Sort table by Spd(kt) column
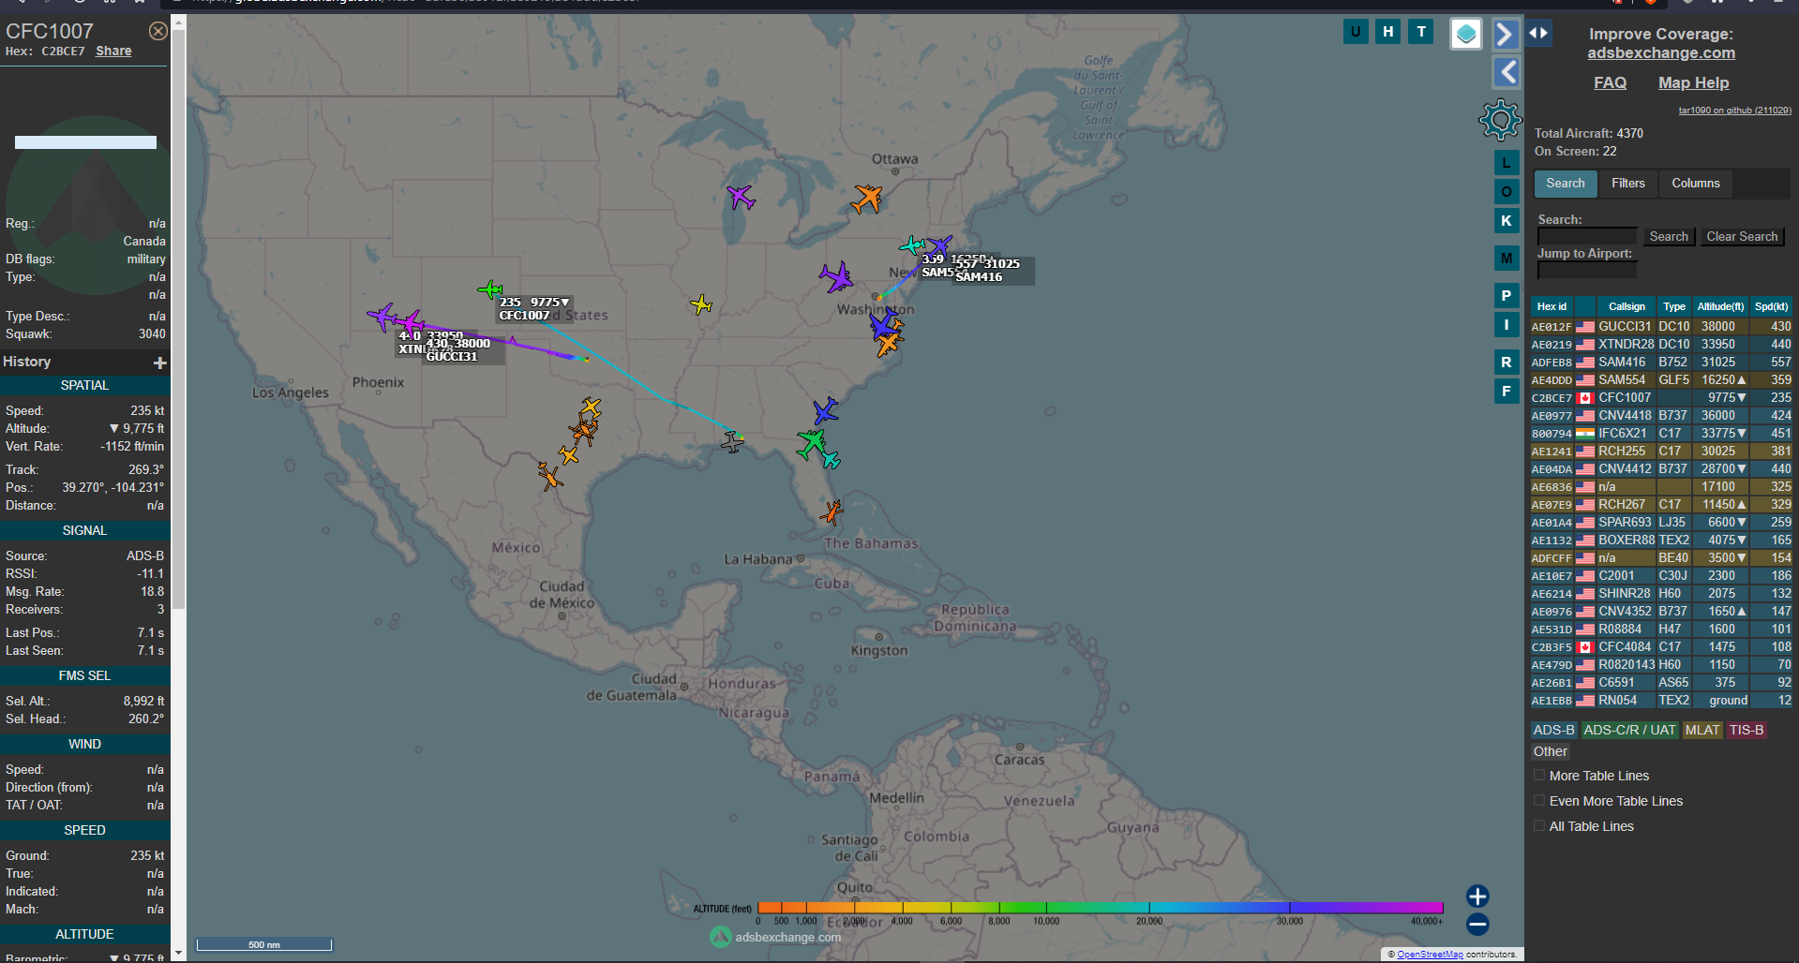Viewport: 1799px width, 963px height. coord(1771,306)
